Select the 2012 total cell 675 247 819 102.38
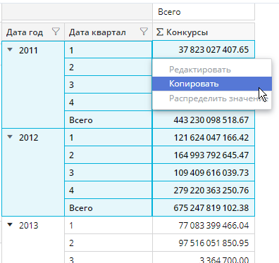Viewport: 279px width, 263px height. [204, 207]
